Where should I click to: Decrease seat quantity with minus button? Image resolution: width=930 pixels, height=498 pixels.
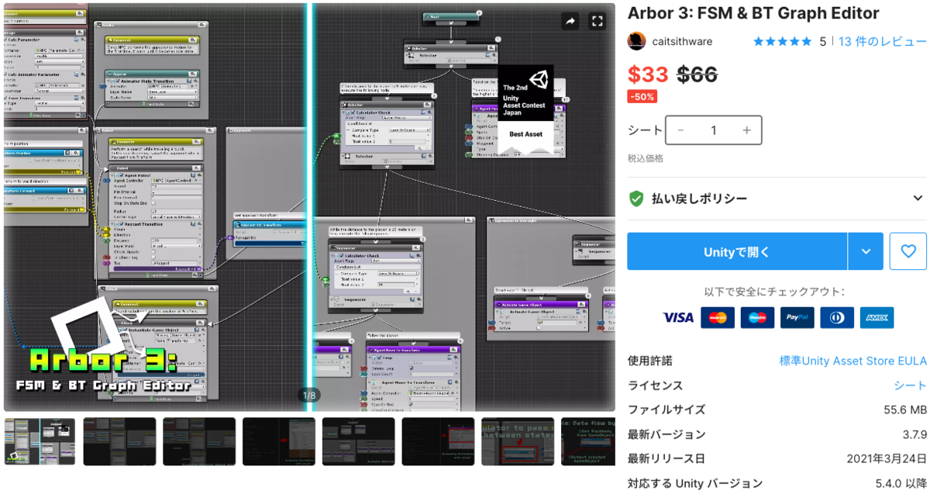[x=680, y=130]
